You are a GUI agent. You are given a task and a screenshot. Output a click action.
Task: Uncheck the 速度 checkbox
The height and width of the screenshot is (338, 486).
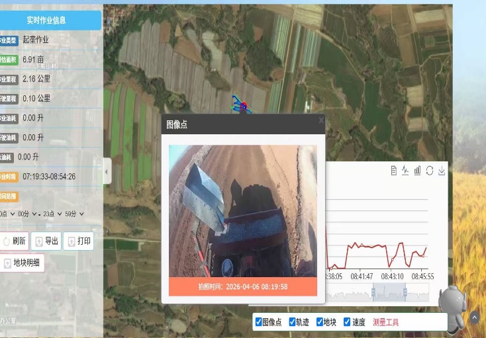[347, 322]
